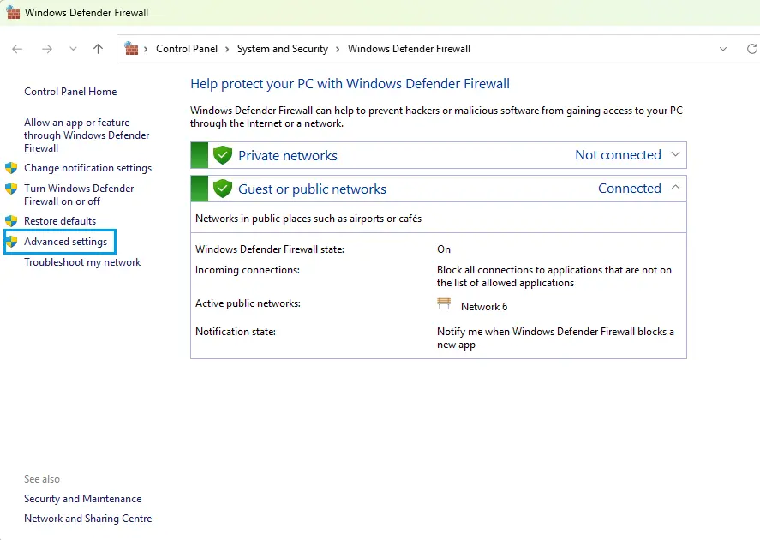Image resolution: width=760 pixels, height=540 pixels.
Task: Open Network and Sharing Centre
Action: (87, 519)
